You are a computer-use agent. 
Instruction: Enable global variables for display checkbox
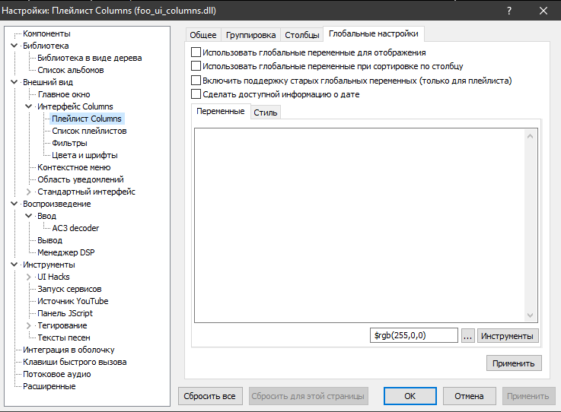tap(196, 52)
